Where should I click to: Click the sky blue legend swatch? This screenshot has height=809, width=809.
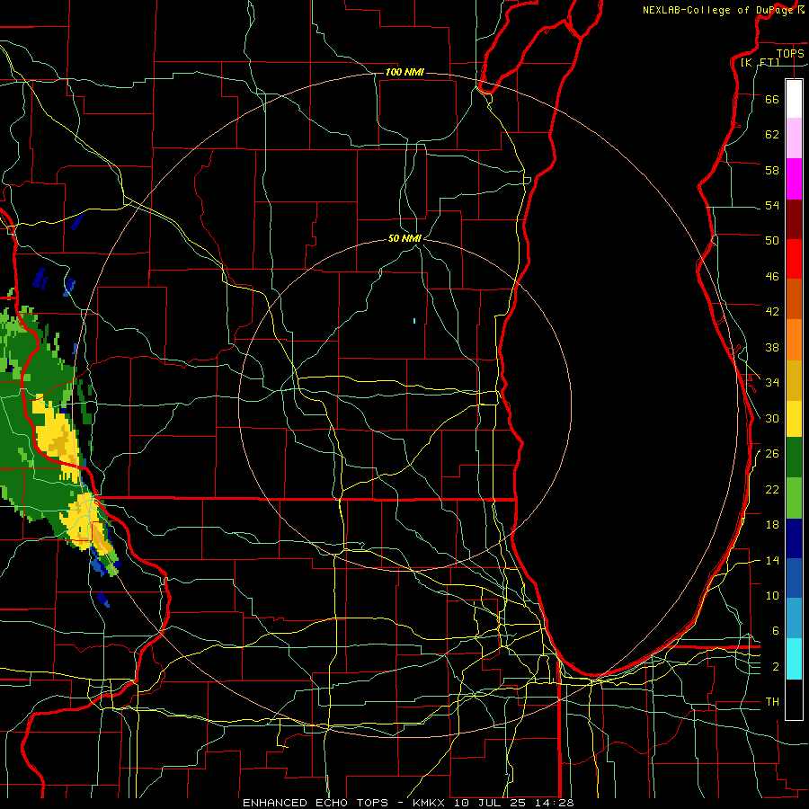(794, 618)
